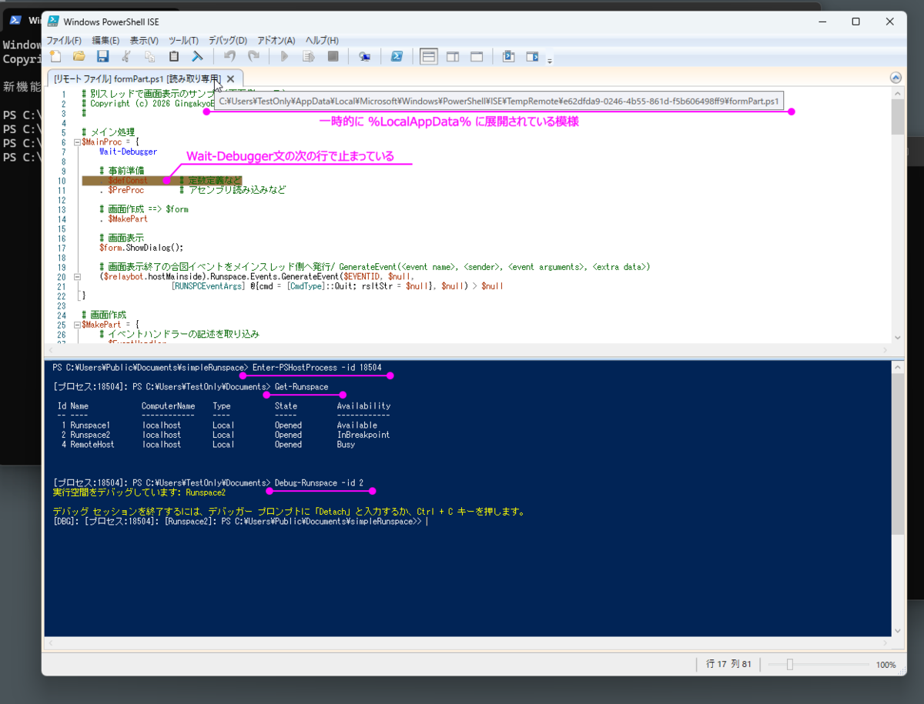Show script pane on top layout icon
Image resolution: width=924 pixels, height=704 pixels.
pos(429,56)
